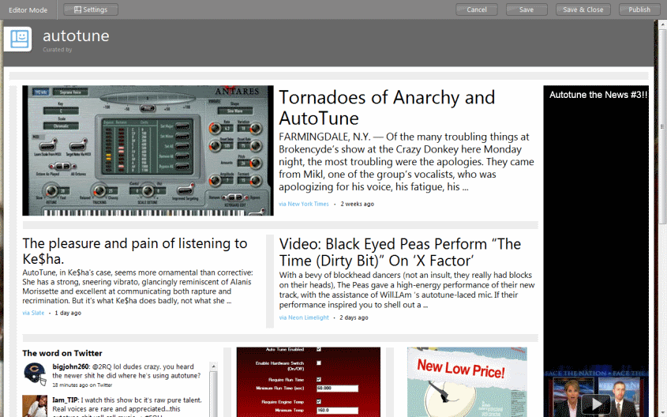Open the Antares Auto-Tune plugin image
Viewport: 667px width, 417px height.
[x=148, y=150]
